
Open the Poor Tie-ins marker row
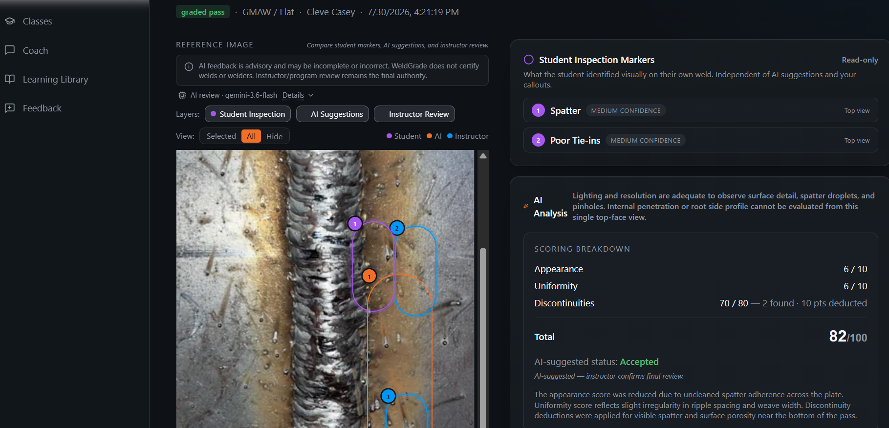coord(700,140)
